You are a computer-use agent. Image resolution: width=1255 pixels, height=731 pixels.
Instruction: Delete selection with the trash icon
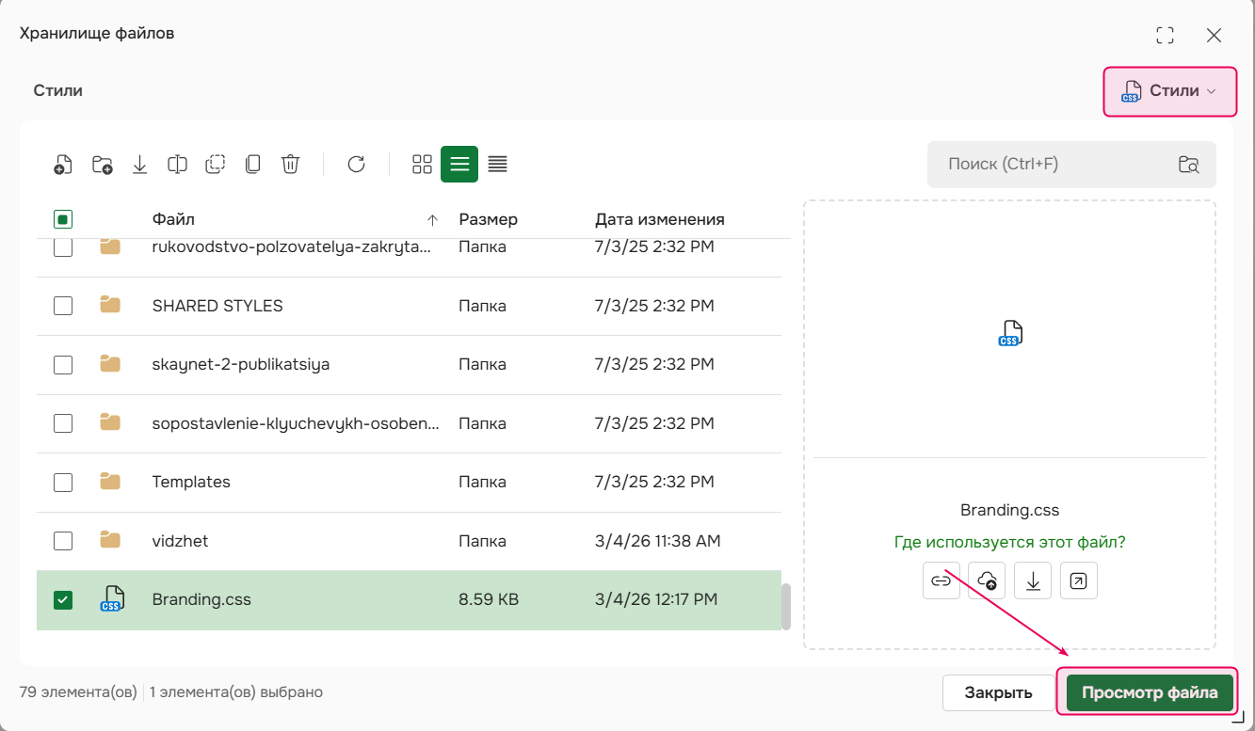(291, 165)
